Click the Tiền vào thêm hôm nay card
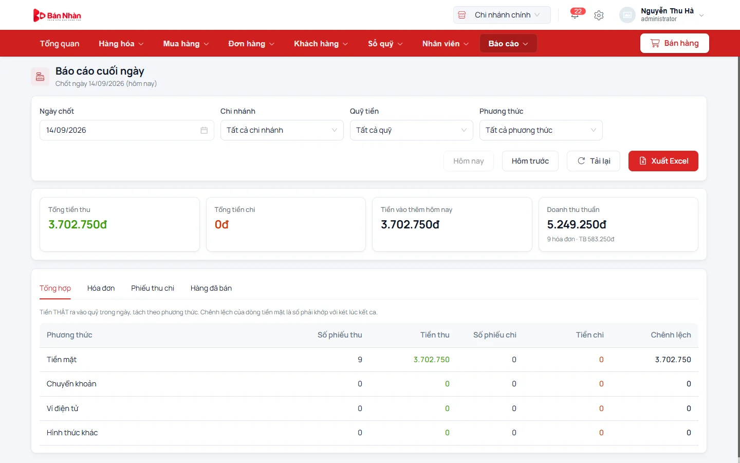 pyautogui.click(x=452, y=224)
